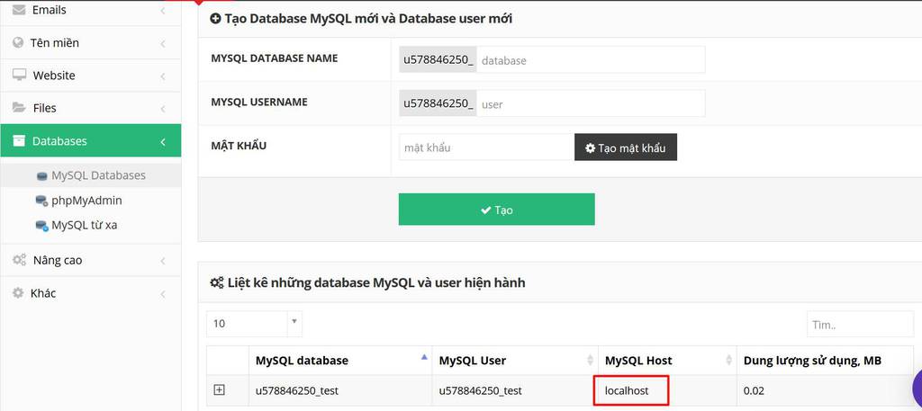Click the gear icon beside Khác

[18, 293]
